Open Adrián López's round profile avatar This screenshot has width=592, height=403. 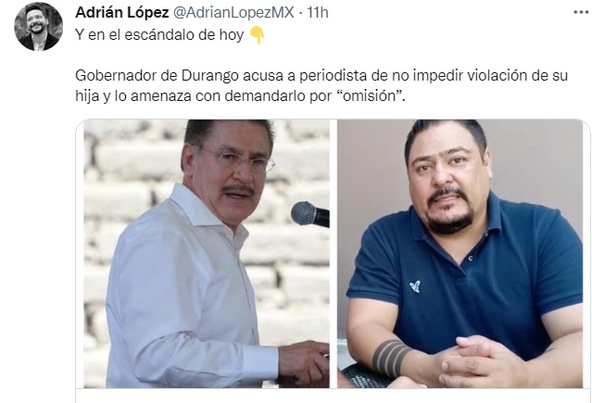pos(39,27)
